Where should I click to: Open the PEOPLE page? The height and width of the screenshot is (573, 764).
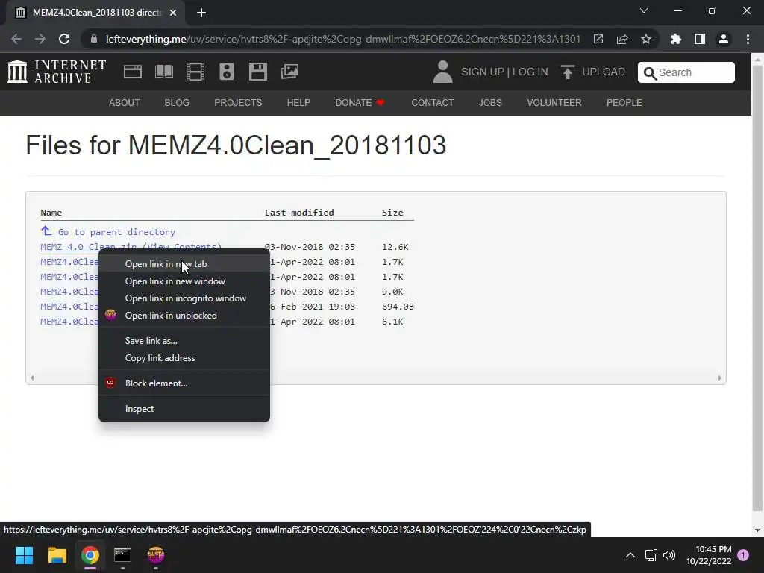click(x=624, y=103)
